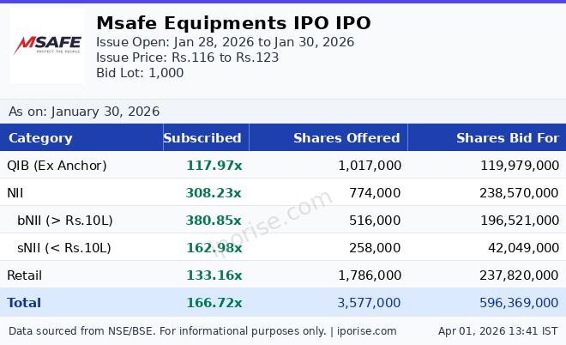Click the NII 308.23x subscription value
This screenshot has height=345, width=566.
[x=214, y=193]
